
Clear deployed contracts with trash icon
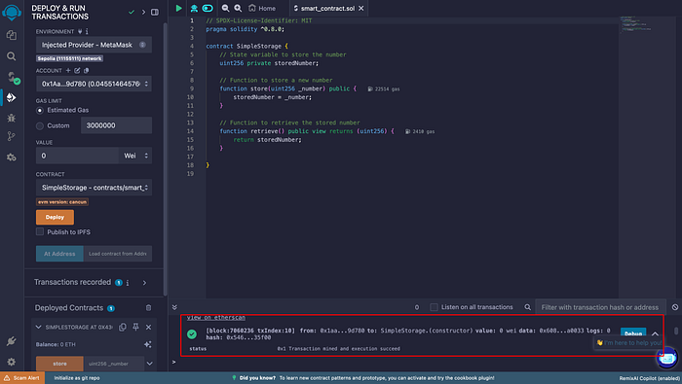coord(148,307)
